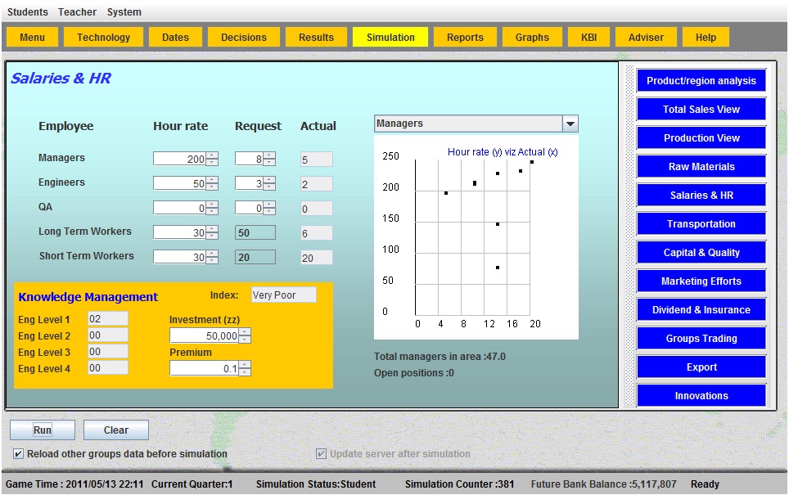The height and width of the screenshot is (495, 789).
Task: Toggle Reload other groups data checkbox
Action: click(18, 454)
